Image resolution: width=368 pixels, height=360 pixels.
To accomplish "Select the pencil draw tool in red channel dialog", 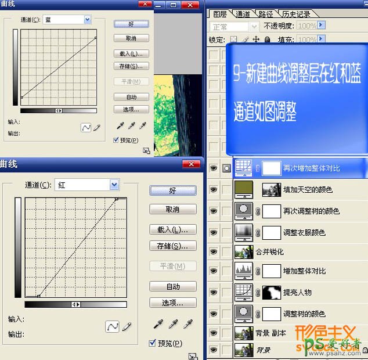I will tap(127, 327).
